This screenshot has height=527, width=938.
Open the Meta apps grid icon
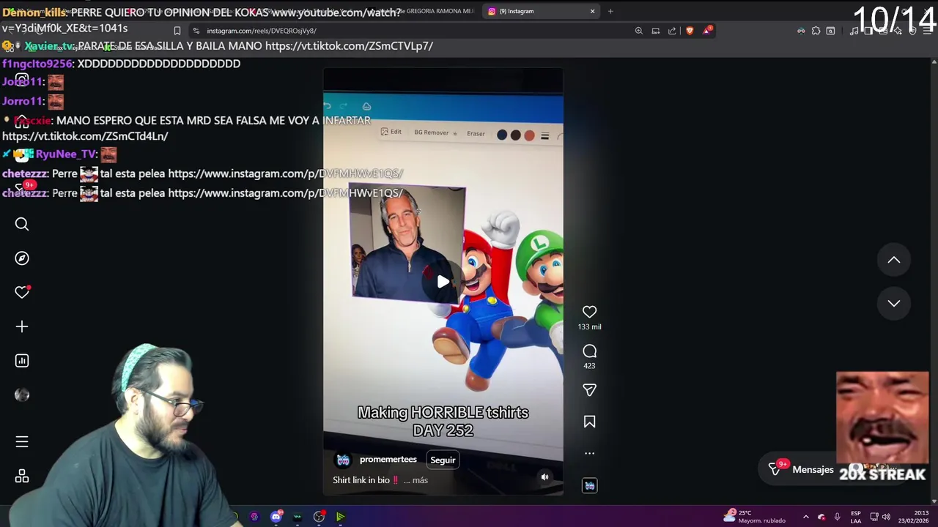22,476
